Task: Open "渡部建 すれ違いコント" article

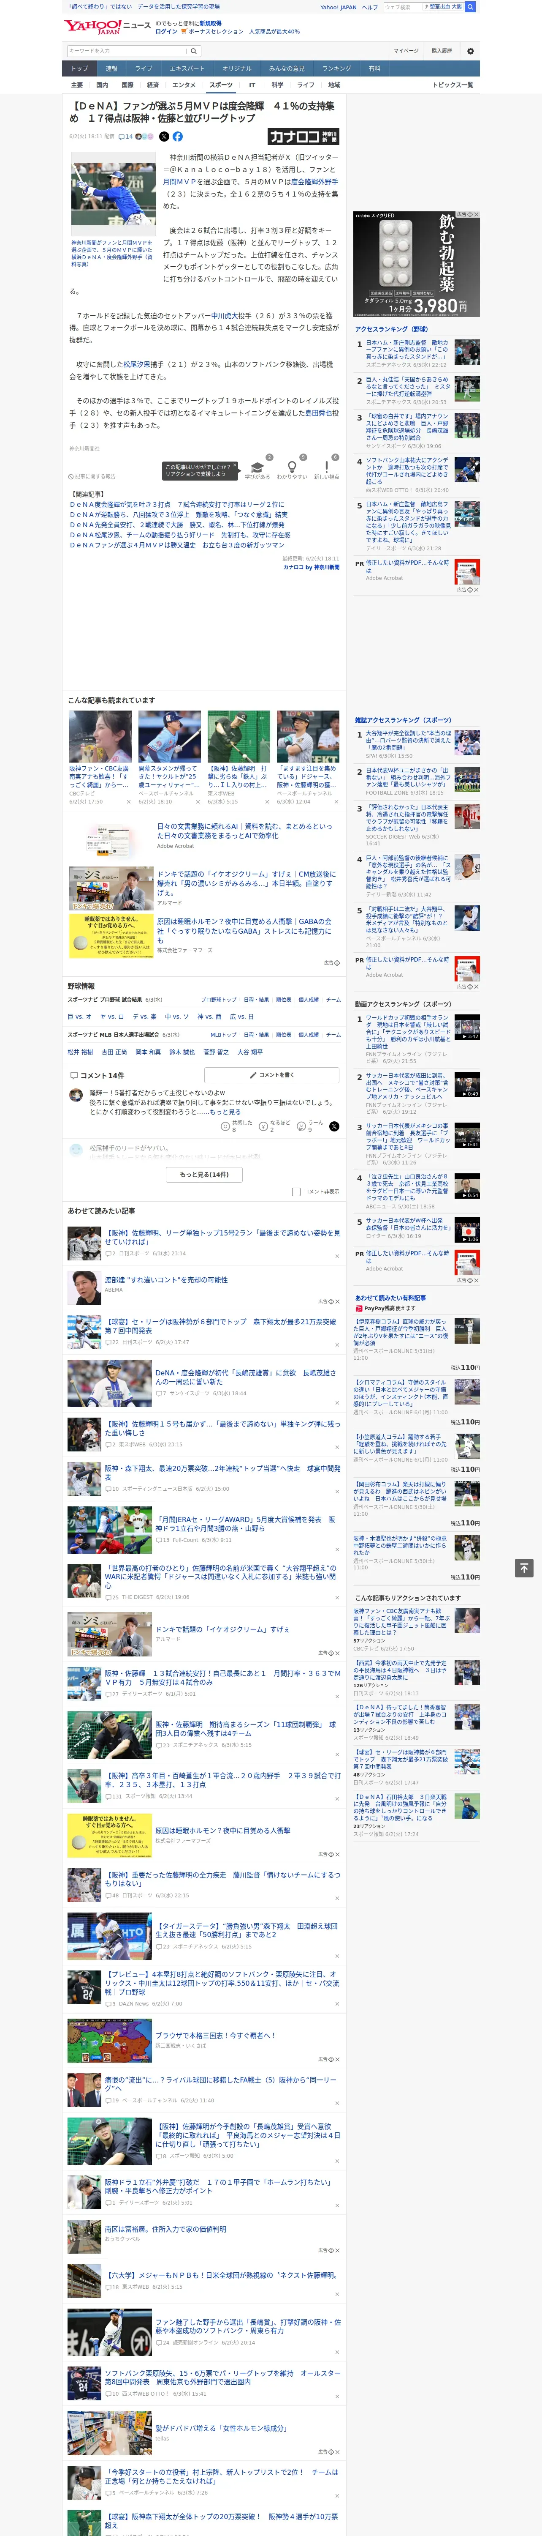Action: pos(166,1279)
